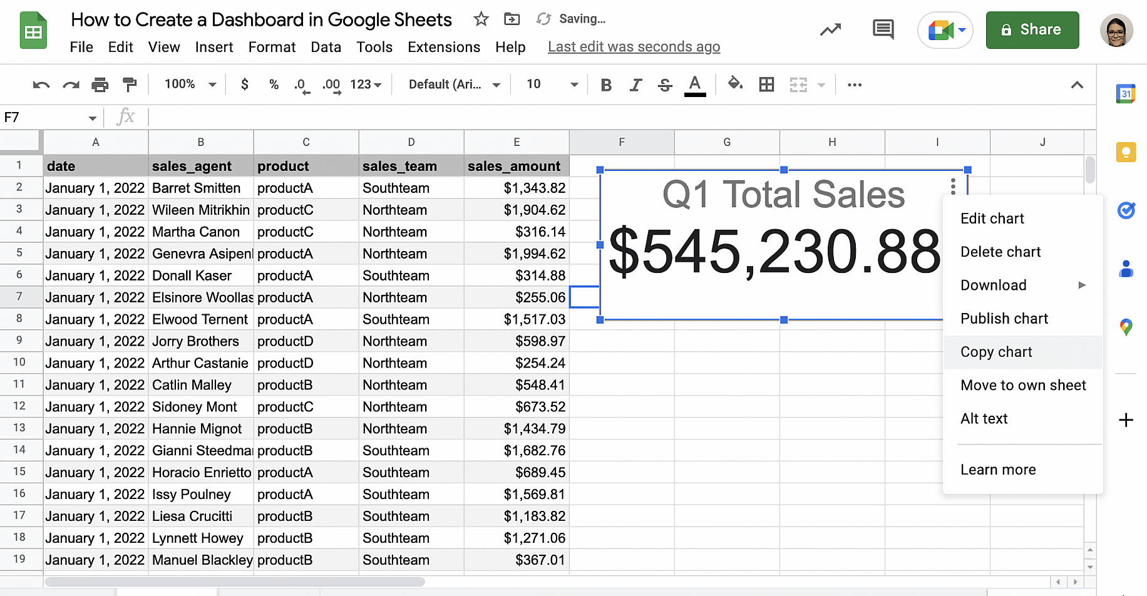Open the font size dropdown
Image resolution: width=1147 pixels, height=596 pixels.
click(x=550, y=85)
